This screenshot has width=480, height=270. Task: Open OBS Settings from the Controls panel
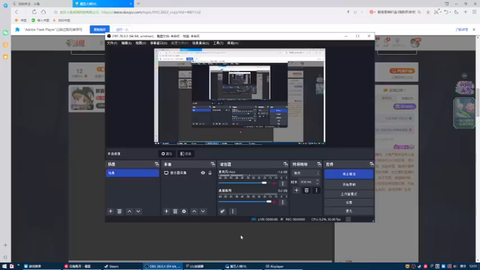[x=349, y=203]
